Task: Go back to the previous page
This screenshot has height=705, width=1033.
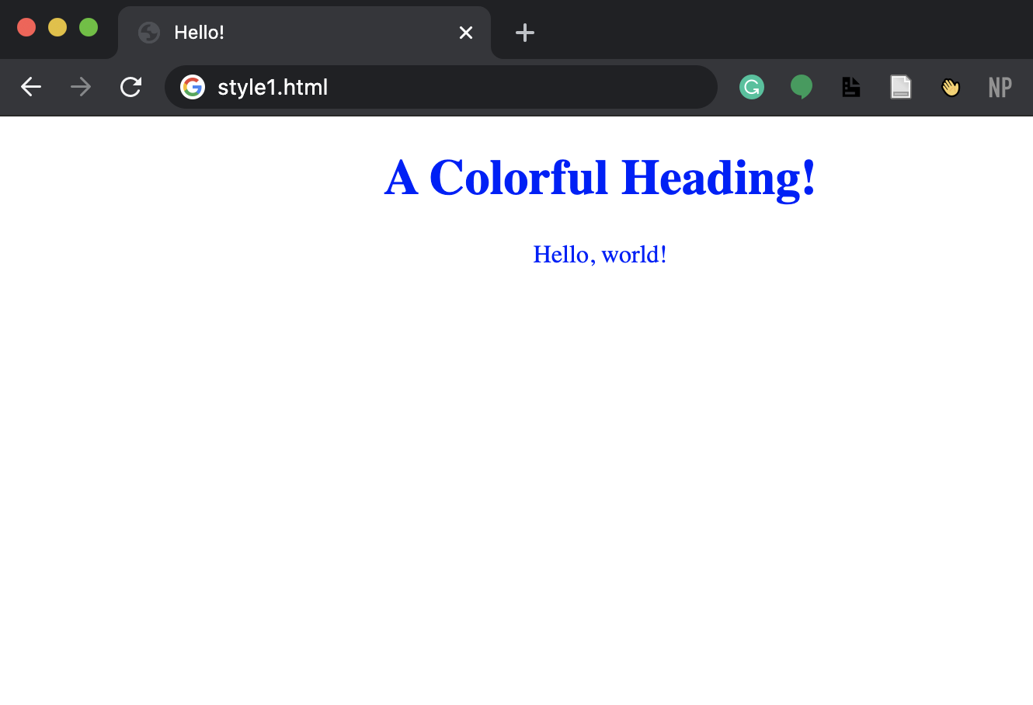Action: point(31,87)
